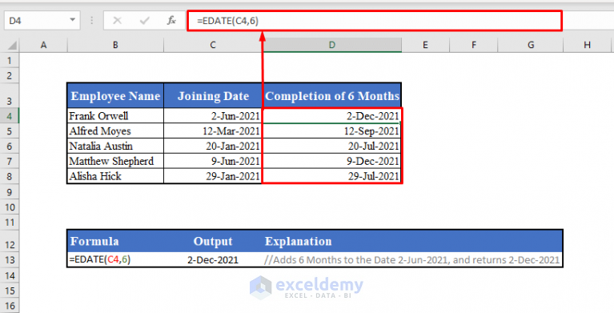This screenshot has width=614, height=313.
Task: Click the Formula header cell
Action: [x=115, y=241]
